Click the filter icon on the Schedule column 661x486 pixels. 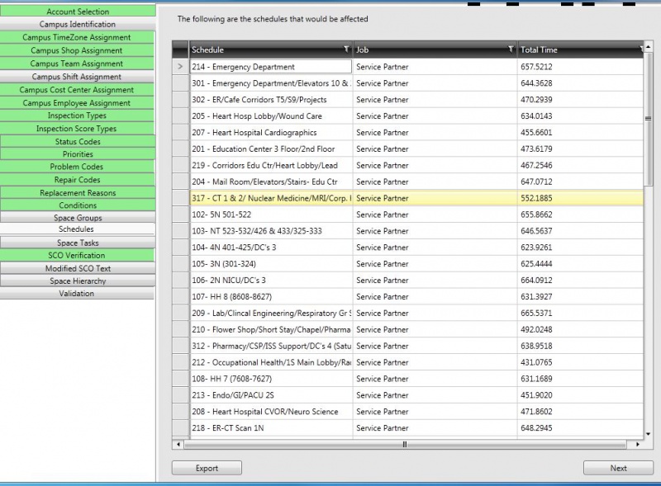pyautogui.click(x=345, y=50)
